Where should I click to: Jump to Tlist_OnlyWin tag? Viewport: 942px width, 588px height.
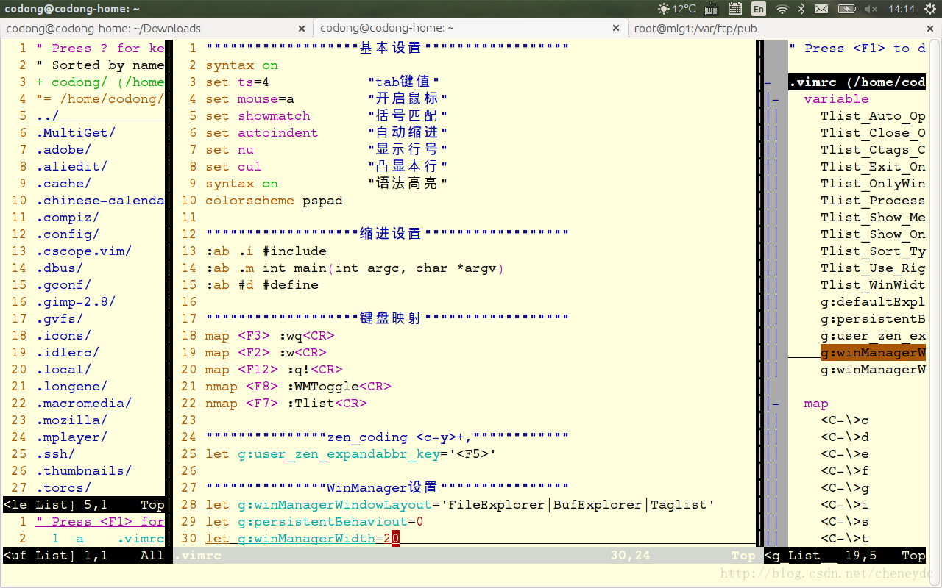[x=873, y=184]
